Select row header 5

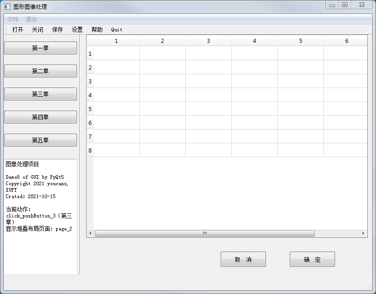[90, 109]
